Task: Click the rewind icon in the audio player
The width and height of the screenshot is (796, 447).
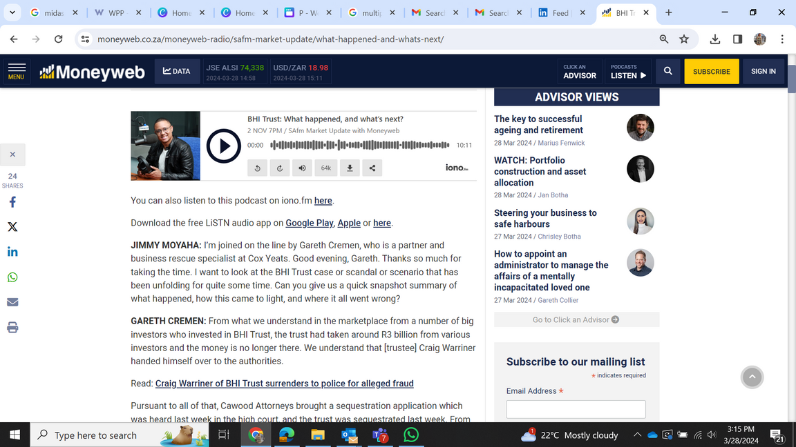Action: click(x=257, y=168)
